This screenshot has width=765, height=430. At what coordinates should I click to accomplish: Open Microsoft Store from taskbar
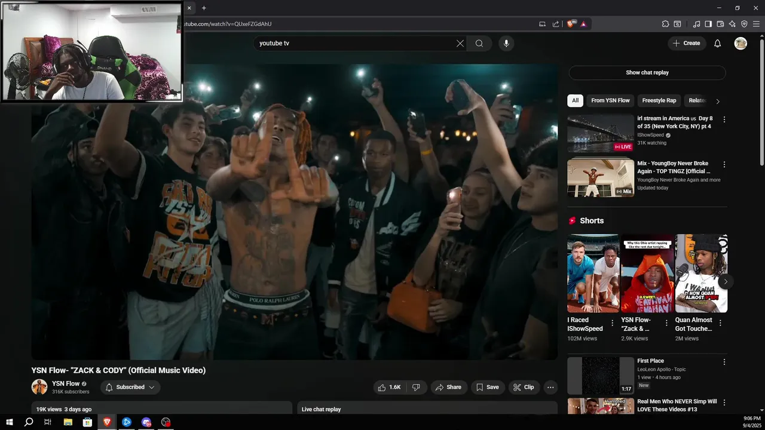87,422
